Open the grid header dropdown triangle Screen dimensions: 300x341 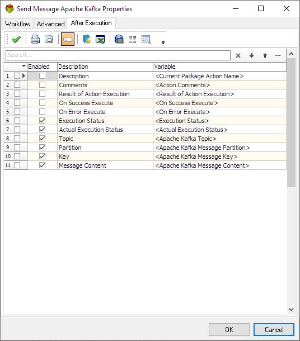click(x=24, y=66)
